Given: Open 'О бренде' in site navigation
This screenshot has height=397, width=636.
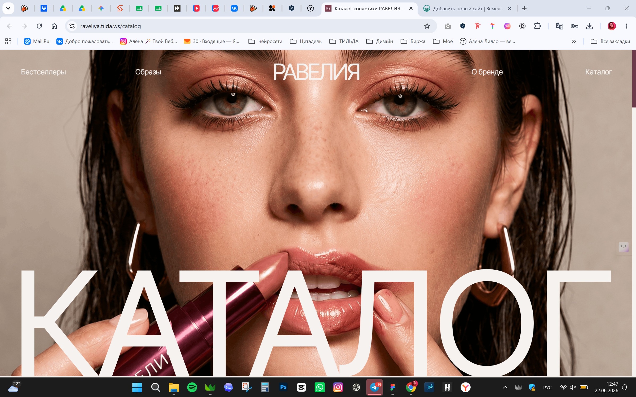Looking at the screenshot, I should click(x=487, y=72).
